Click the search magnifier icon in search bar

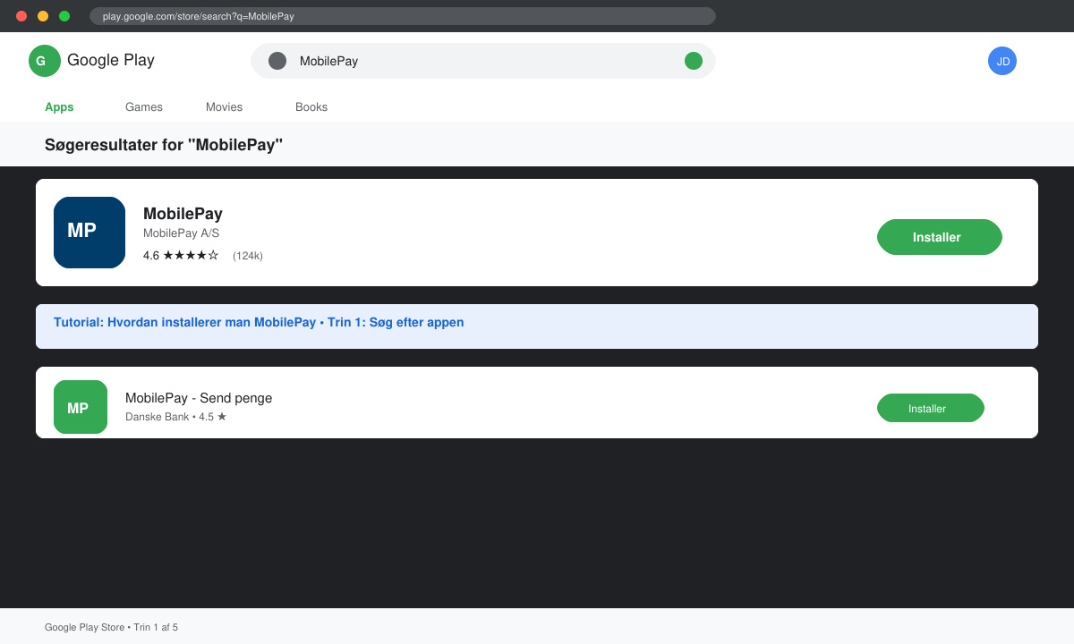(x=277, y=61)
